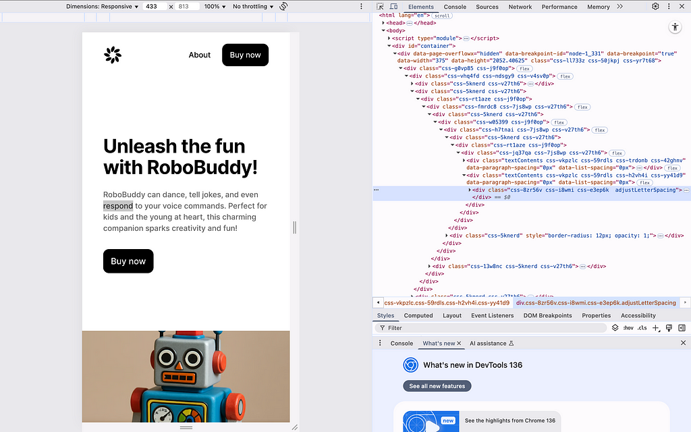Click the floating accessibility person icon
The height and width of the screenshot is (432, 691).
(675, 27)
